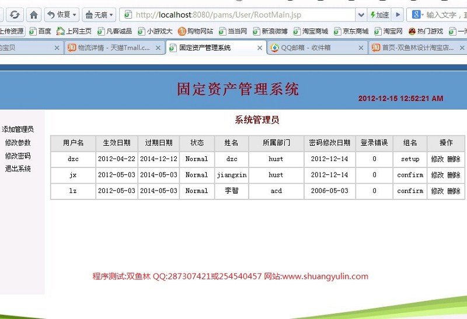The height and width of the screenshot is (319, 467).
Task: Click username cell dzc
Action: point(74,159)
